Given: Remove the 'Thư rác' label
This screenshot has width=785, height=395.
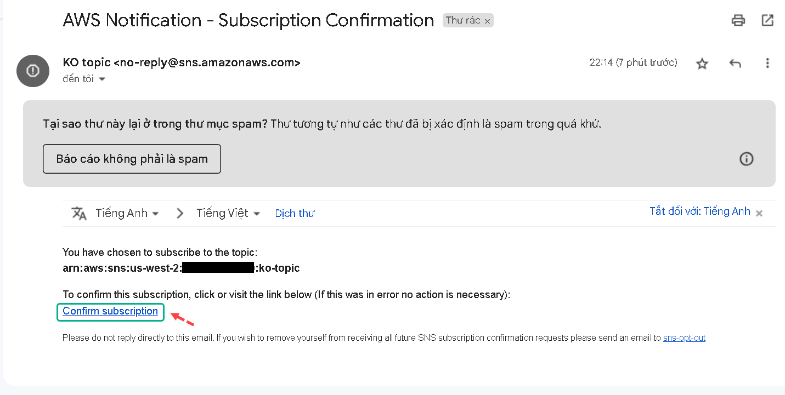Looking at the screenshot, I should 487,21.
